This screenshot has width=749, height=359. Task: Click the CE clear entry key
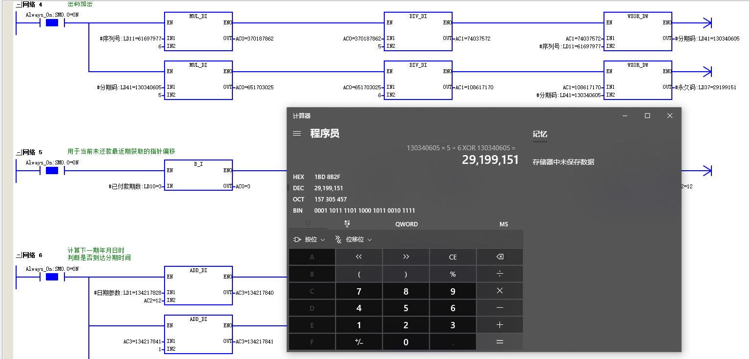(x=453, y=257)
